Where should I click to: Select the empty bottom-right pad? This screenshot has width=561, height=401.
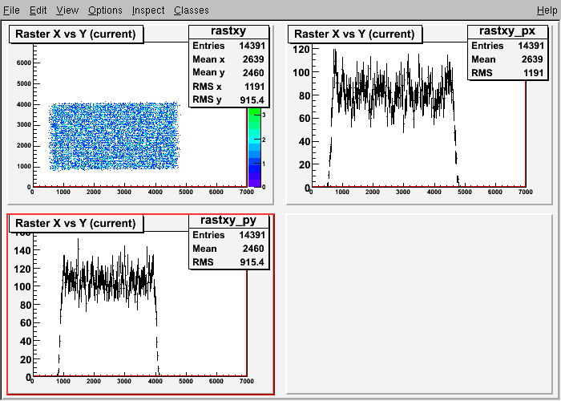(x=419, y=303)
